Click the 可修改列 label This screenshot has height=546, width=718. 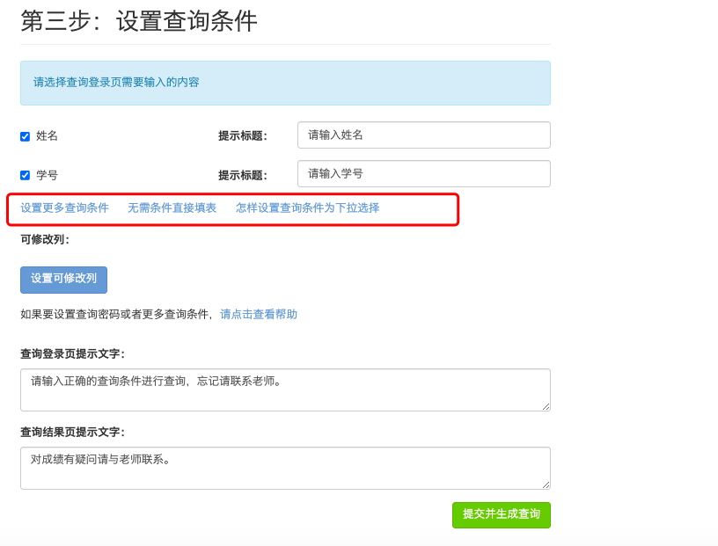(x=45, y=239)
